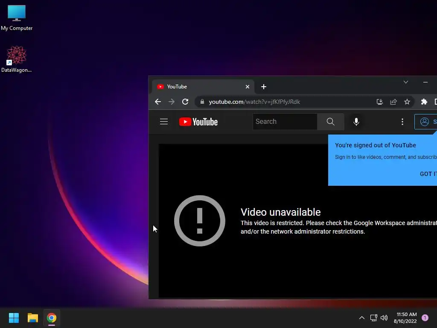Open YouTube settings three-dot menu
This screenshot has width=437, height=328.
(x=402, y=122)
